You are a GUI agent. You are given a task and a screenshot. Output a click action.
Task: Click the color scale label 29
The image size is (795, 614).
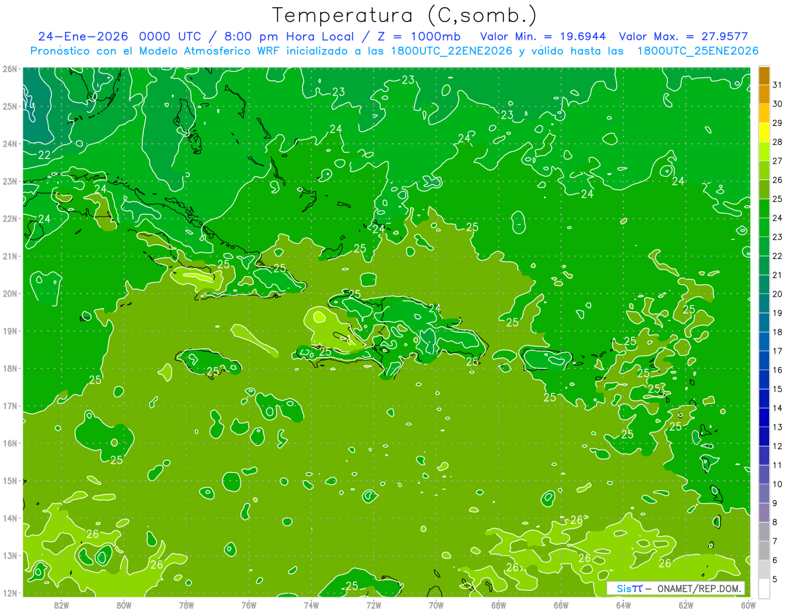point(777,123)
